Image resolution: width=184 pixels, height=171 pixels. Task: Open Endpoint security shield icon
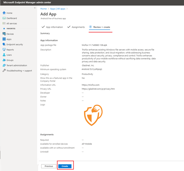[4, 44]
